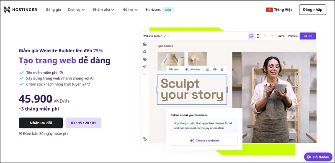
Task: Click the 45.900 price text
Action: tap(36, 99)
